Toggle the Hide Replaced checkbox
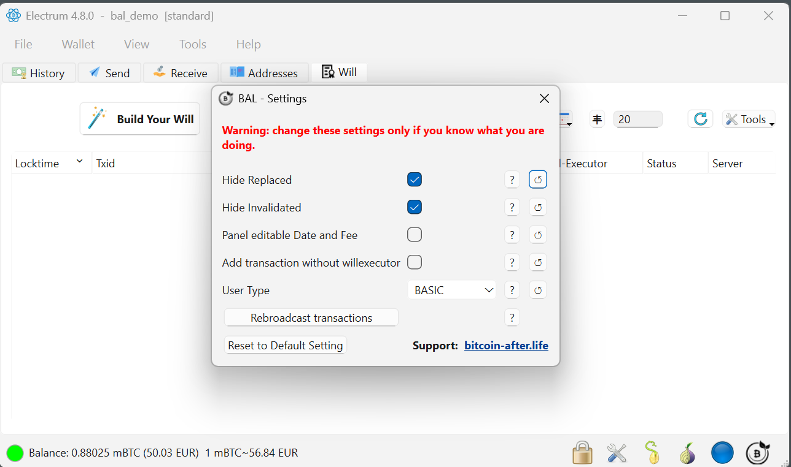791x467 pixels. pyautogui.click(x=415, y=180)
